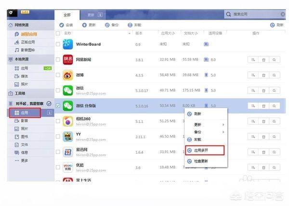Screen dimensions: 289x206
Task: Check the YY row checkbox
Action: tap(58, 136)
